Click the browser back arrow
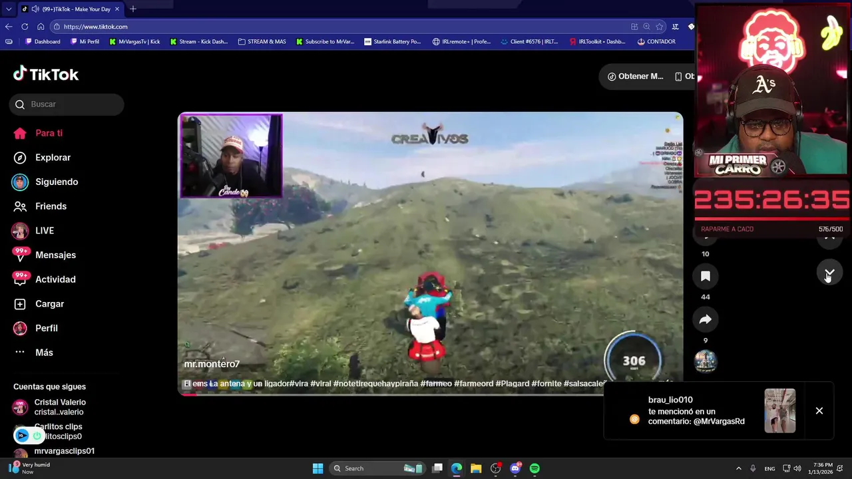The image size is (852, 479). [9, 27]
